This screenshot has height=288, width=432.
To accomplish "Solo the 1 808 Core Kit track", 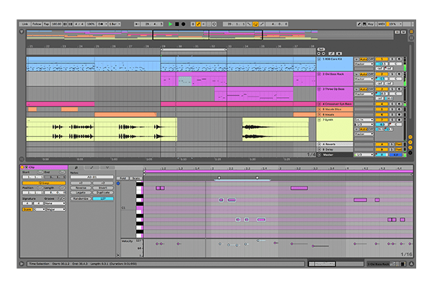I will click(393, 58).
